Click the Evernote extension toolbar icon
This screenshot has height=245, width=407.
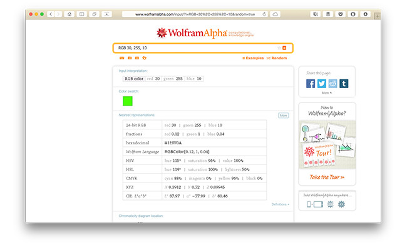click(x=316, y=14)
